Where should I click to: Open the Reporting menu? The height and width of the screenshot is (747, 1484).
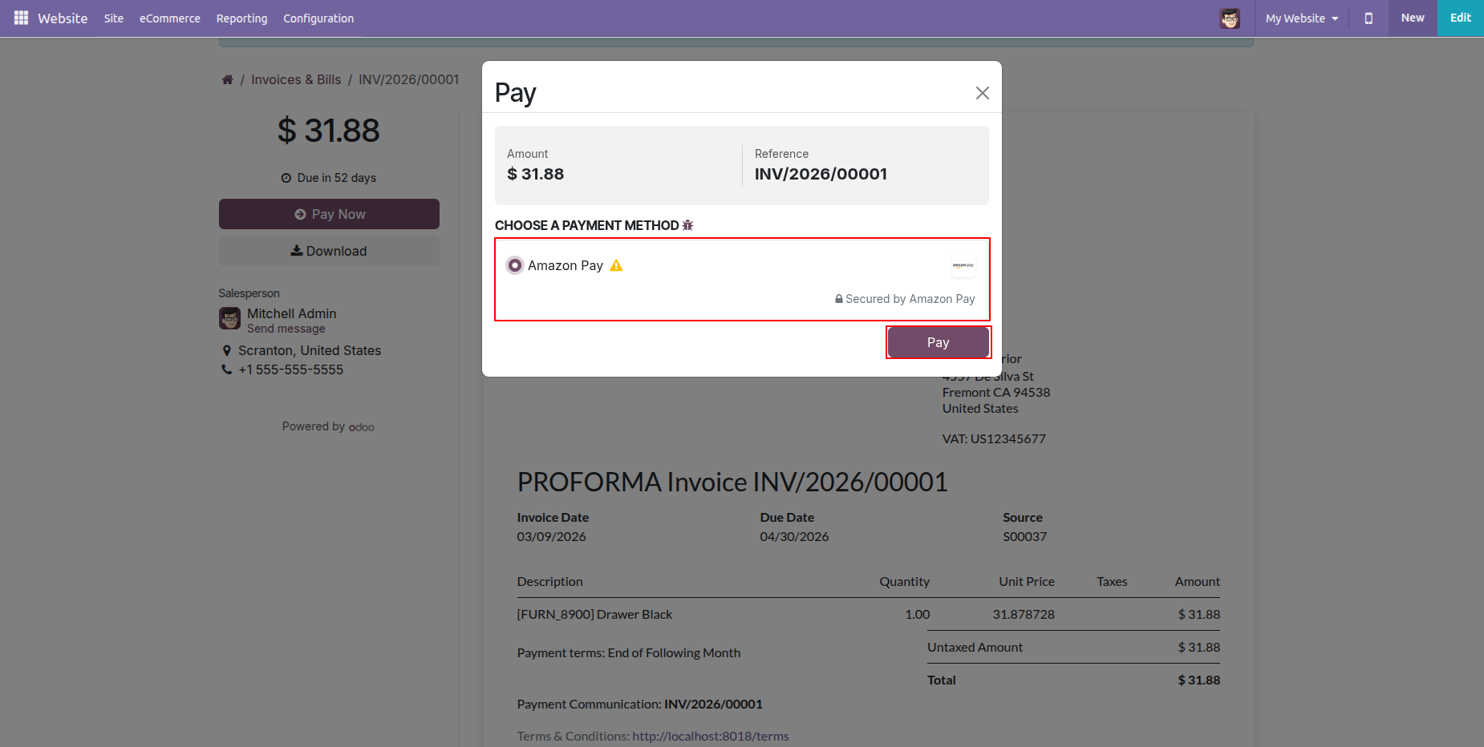click(x=241, y=18)
